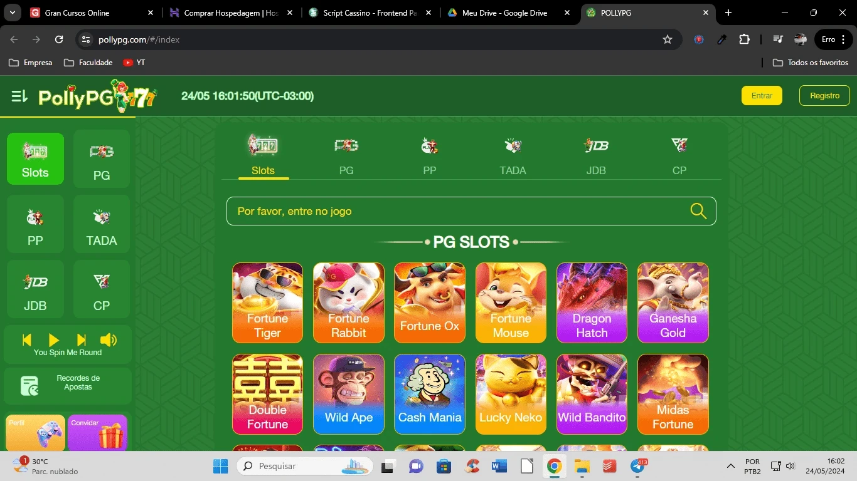The image size is (857, 481).
Task: Open the sidebar menu toggle icon
Action: 19,96
